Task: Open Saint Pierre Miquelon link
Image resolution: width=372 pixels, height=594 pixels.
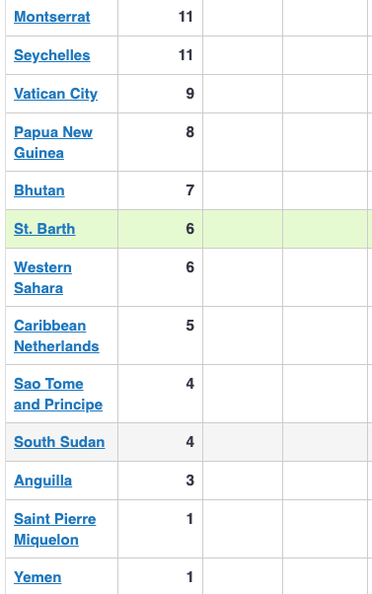Action: (x=55, y=529)
